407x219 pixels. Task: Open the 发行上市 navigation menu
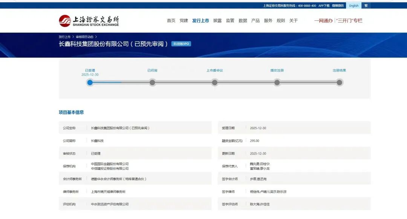tap(201, 21)
